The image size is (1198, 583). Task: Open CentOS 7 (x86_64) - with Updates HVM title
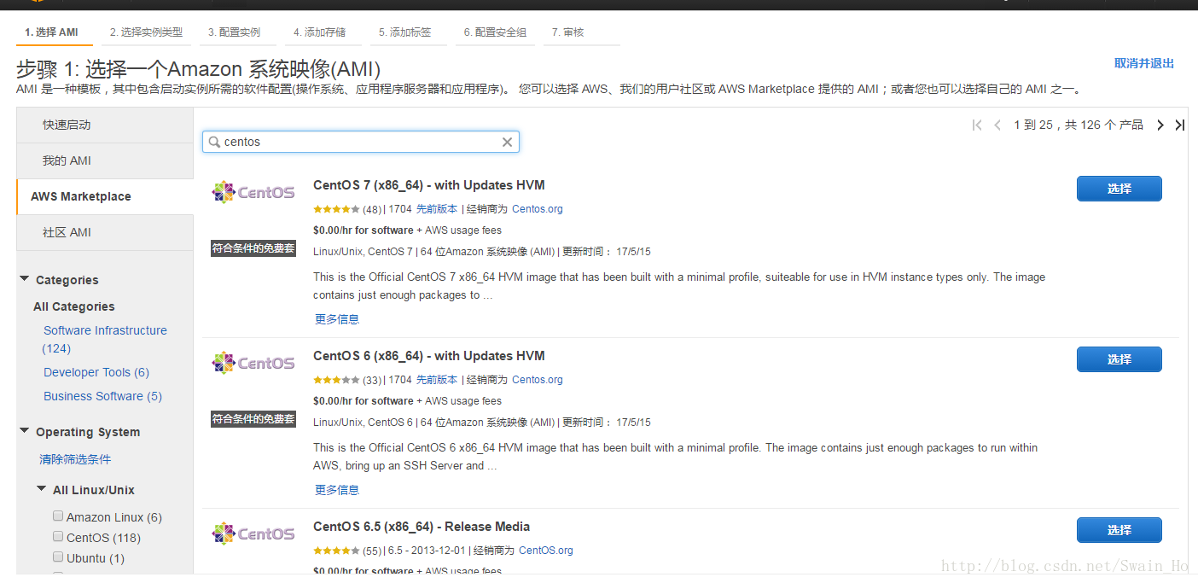(429, 185)
